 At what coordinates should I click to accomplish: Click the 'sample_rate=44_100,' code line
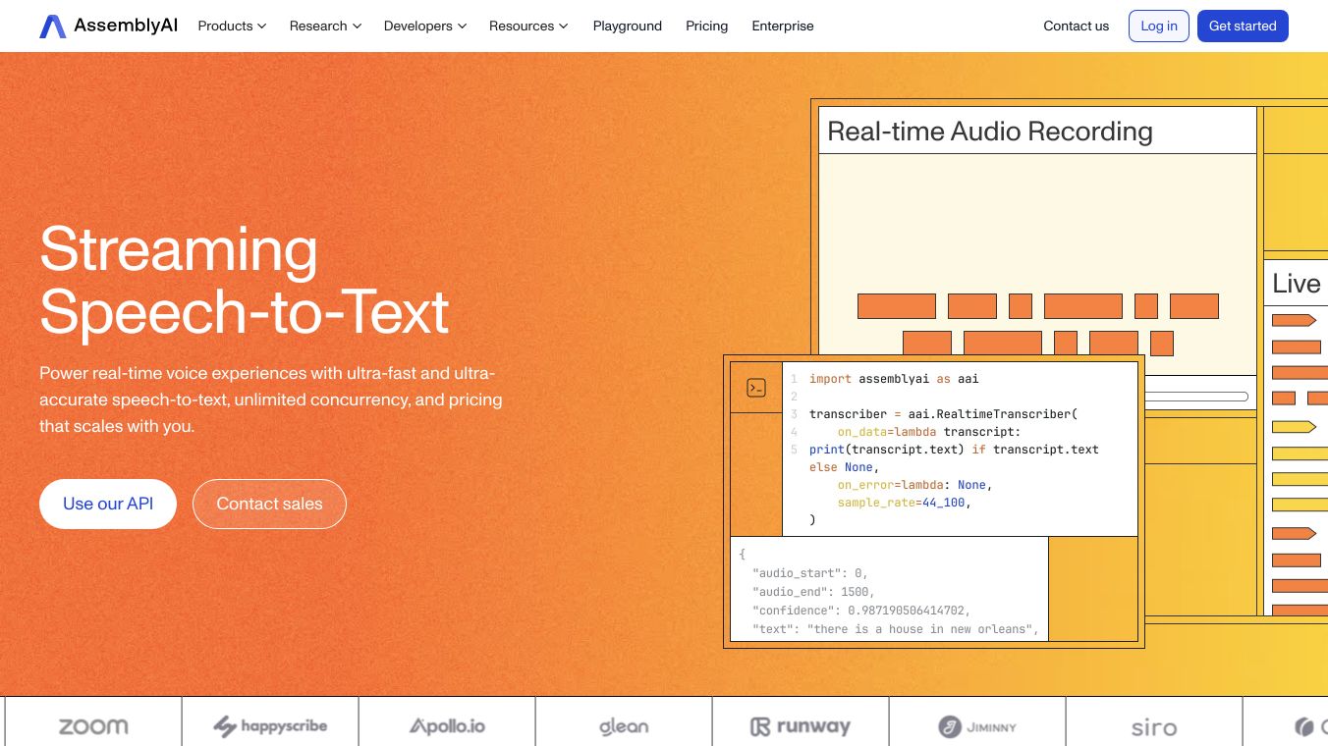tap(904, 503)
